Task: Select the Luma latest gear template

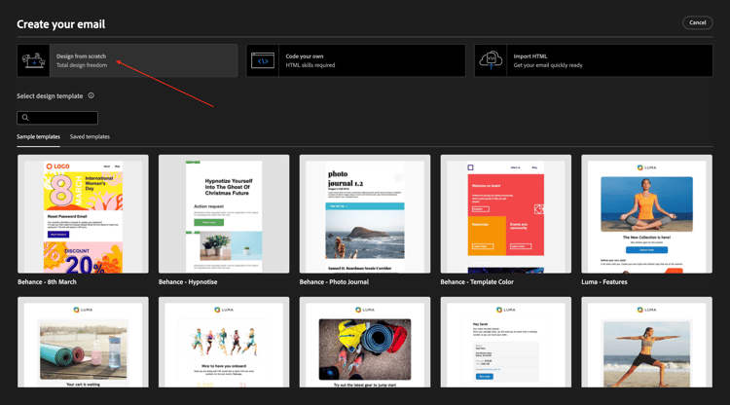Action: (x=365, y=342)
